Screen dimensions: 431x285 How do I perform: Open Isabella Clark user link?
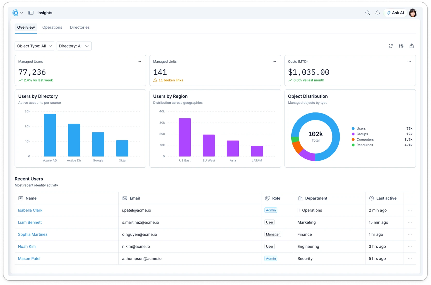point(30,210)
